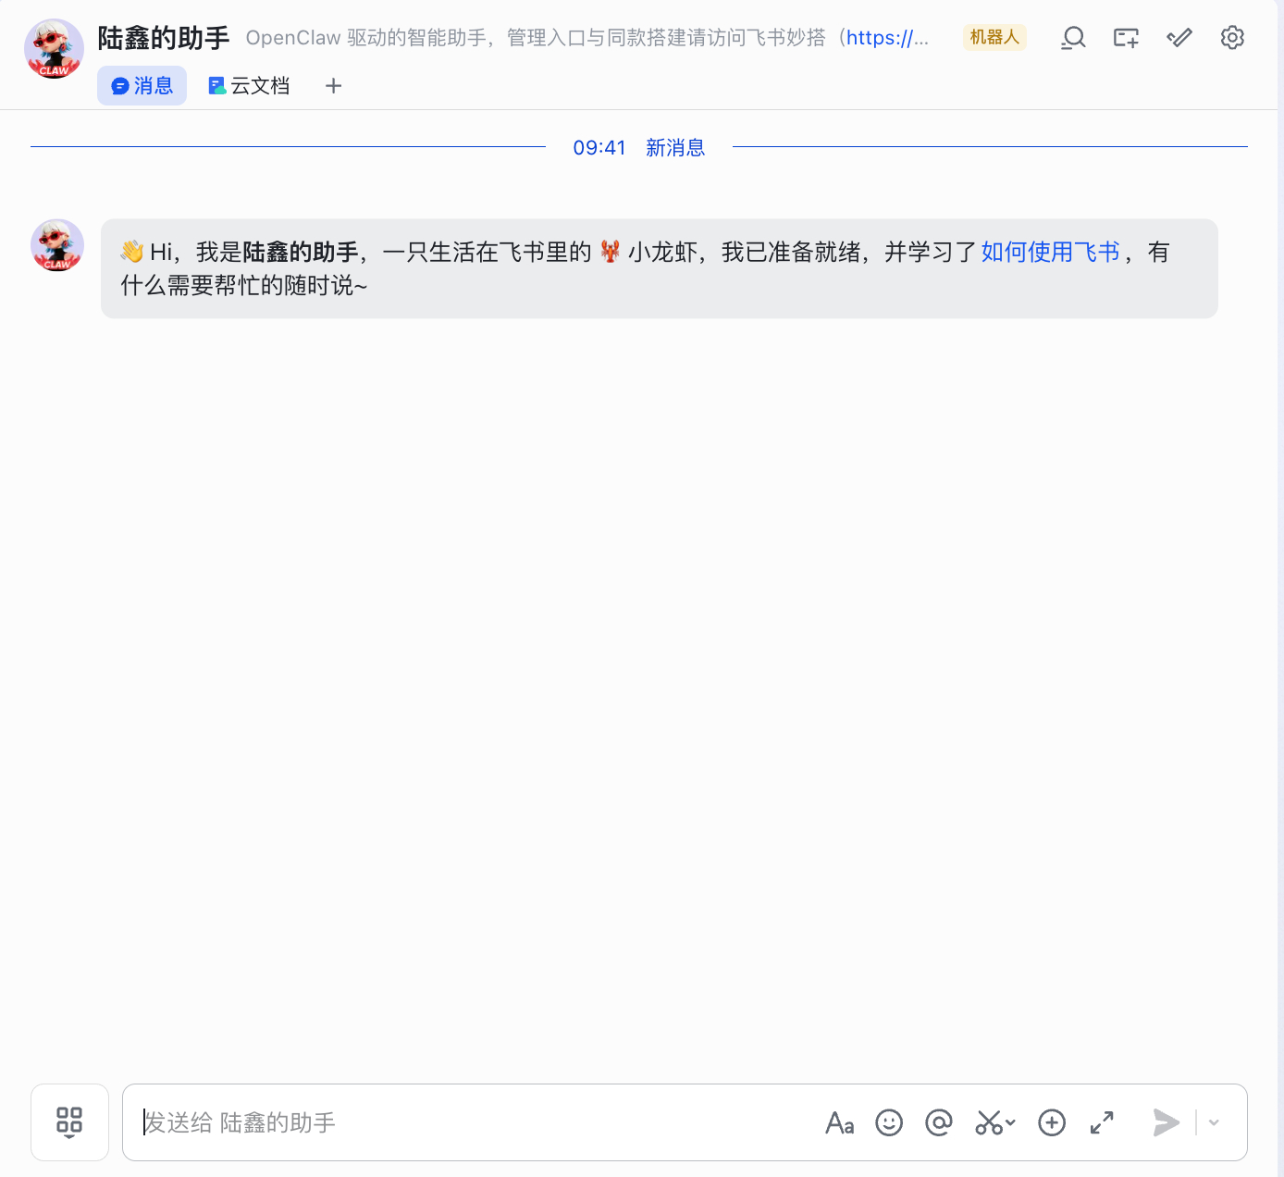Open the quick actions grid panel
The width and height of the screenshot is (1284, 1177).
(x=69, y=1122)
